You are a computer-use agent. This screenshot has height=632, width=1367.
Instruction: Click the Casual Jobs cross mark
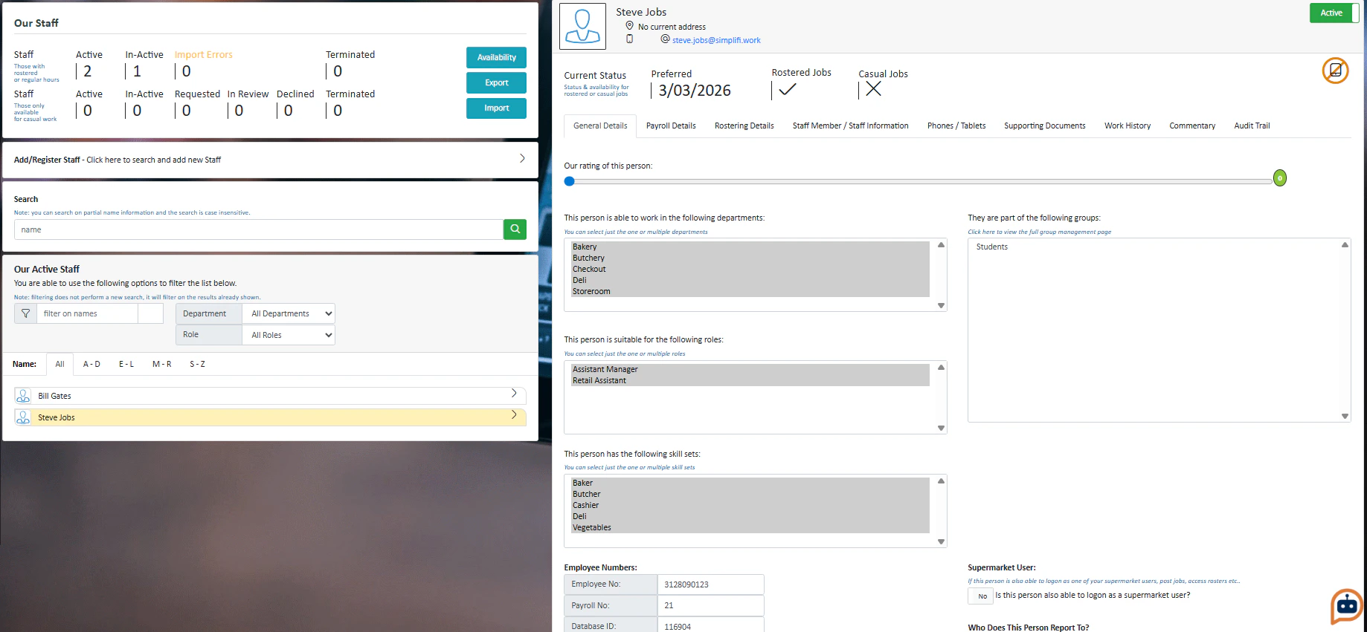coord(874,89)
